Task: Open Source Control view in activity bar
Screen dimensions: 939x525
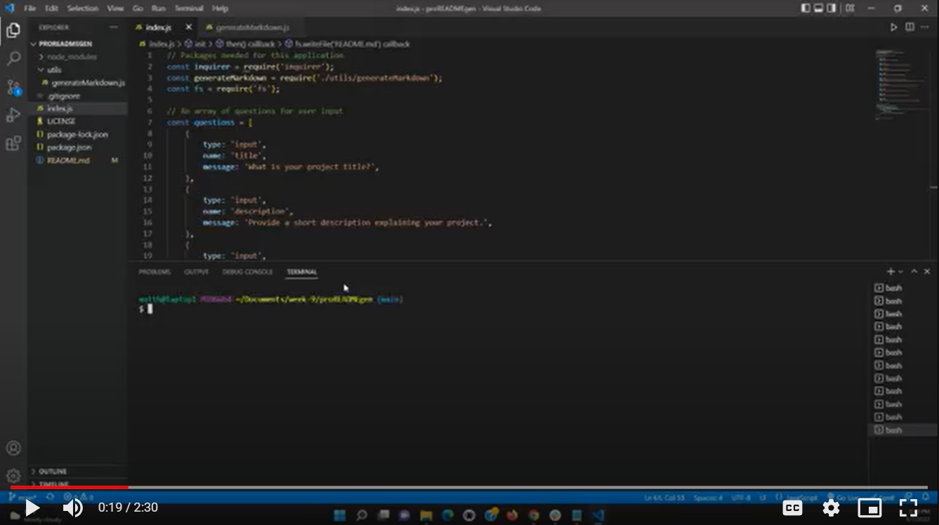Action: [13, 87]
